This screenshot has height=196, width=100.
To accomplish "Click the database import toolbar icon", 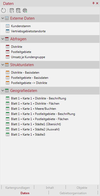I will coord(12,11).
